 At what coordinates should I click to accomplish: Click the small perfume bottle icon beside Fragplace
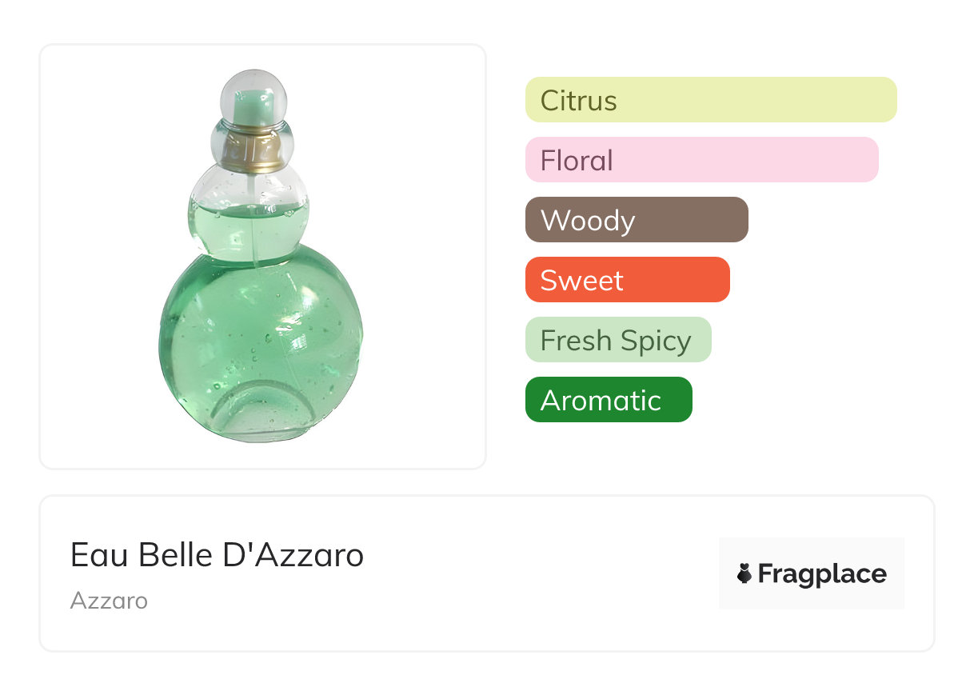[x=744, y=573]
